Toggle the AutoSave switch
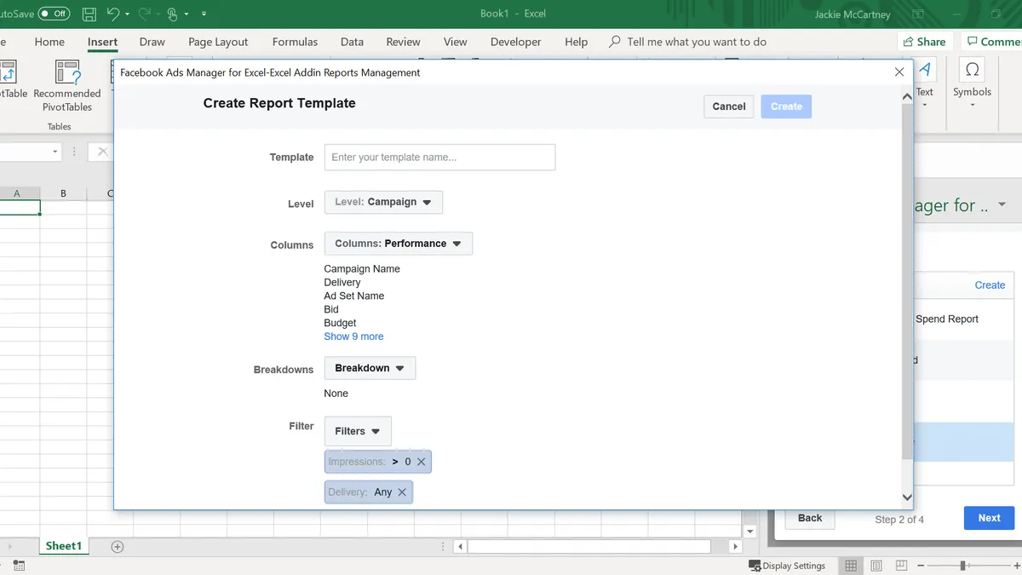Image resolution: width=1022 pixels, height=575 pixels. click(x=54, y=14)
